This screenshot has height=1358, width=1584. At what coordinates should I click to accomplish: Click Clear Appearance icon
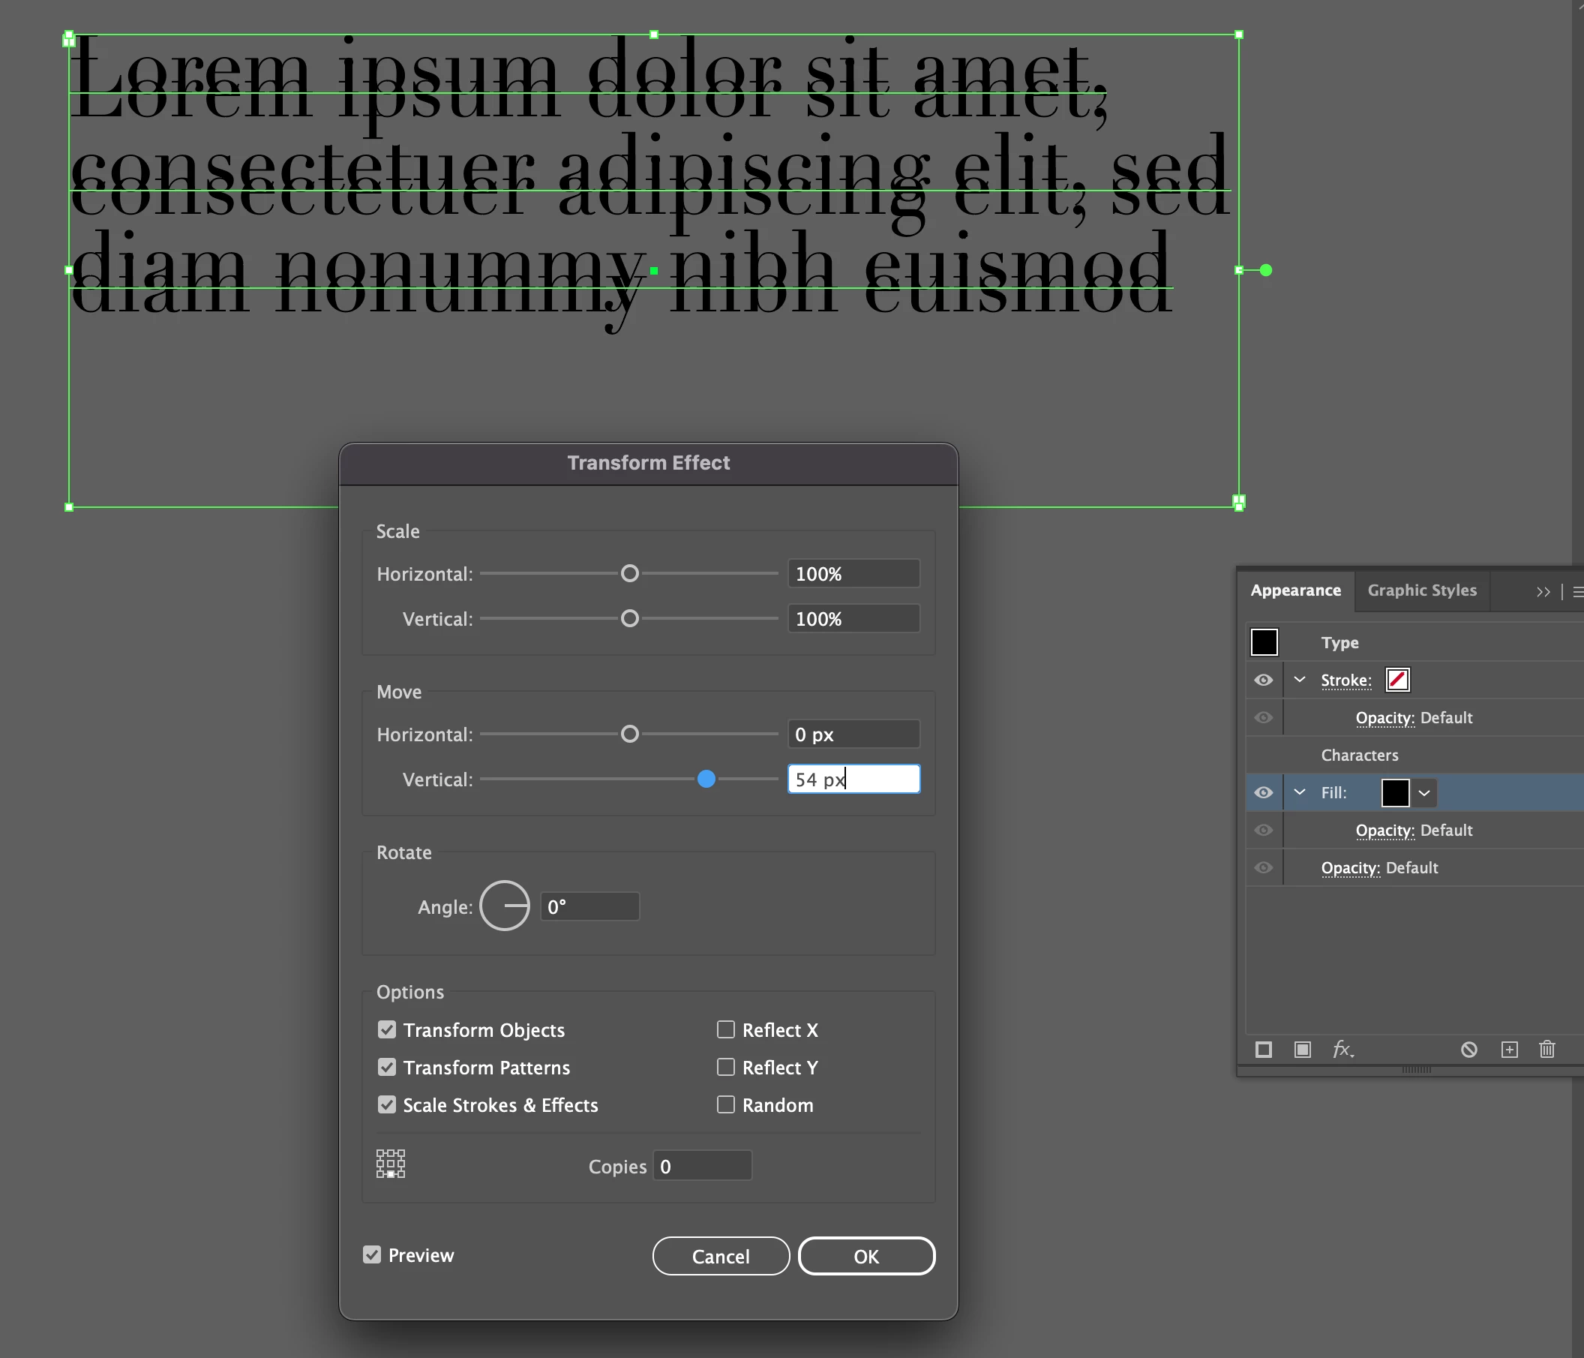1468,1050
